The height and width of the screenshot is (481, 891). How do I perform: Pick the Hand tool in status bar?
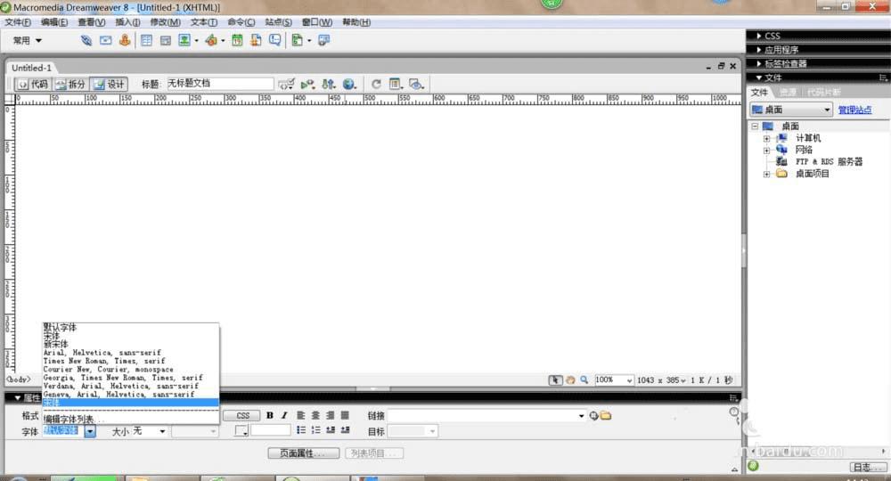[x=570, y=380]
